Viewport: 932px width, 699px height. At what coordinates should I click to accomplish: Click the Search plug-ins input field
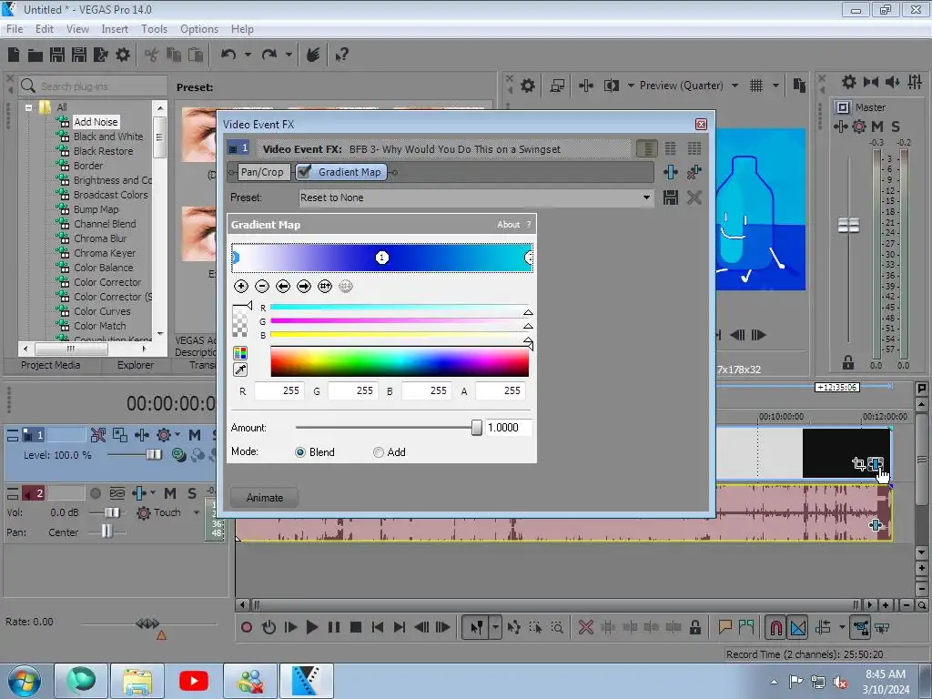[101, 86]
